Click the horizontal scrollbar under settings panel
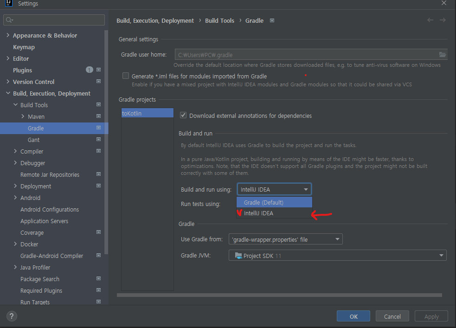The width and height of the screenshot is (456, 328). coord(279,295)
